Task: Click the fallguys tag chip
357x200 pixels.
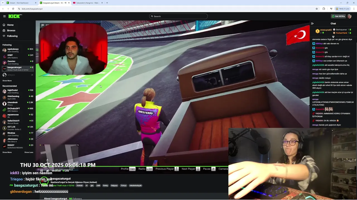Action: pos(114,186)
